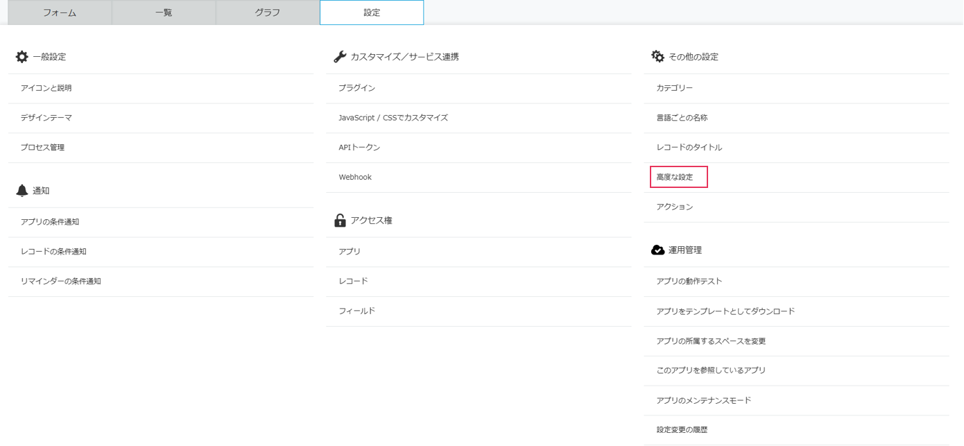
Task: Choose アプリをテンプレートとしてダウンロード
Action: (x=725, y=311)
